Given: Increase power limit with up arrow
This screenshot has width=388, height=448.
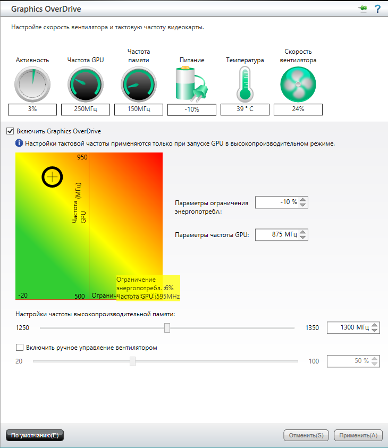Looking at the screenshot, I should (303, 199).
